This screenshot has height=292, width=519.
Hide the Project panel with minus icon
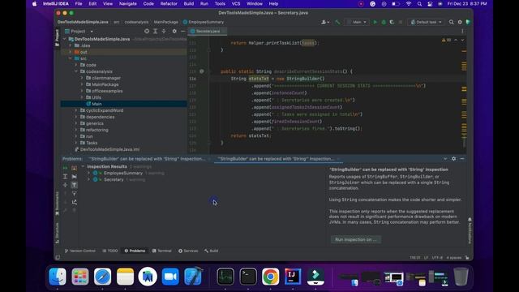(x=182, y=31)
